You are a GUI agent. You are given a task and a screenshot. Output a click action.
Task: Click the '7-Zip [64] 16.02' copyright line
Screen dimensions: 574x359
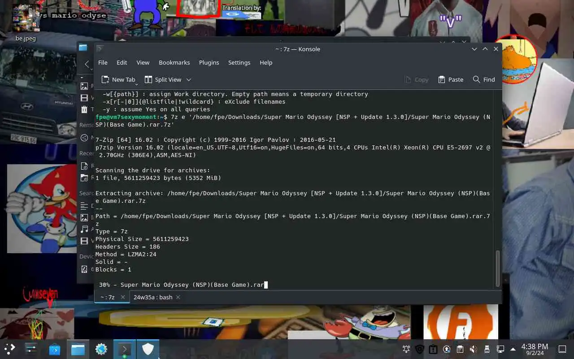(x=216, y=140)
